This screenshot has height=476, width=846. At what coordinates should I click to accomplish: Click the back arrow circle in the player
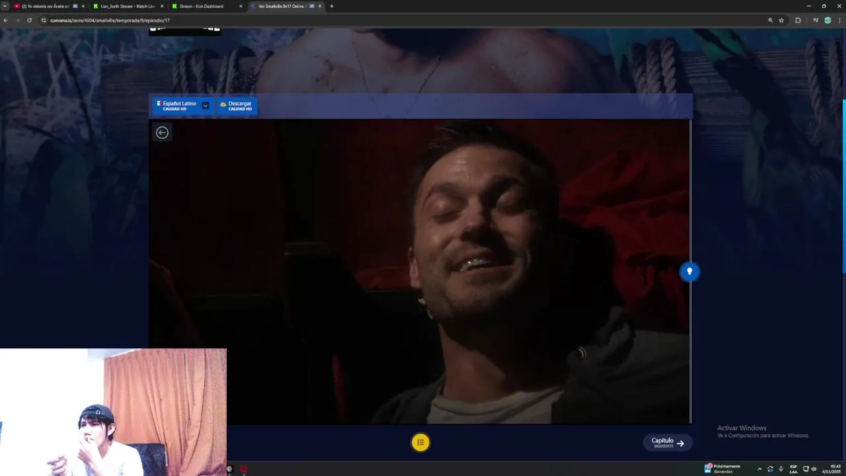coord(162,132)
